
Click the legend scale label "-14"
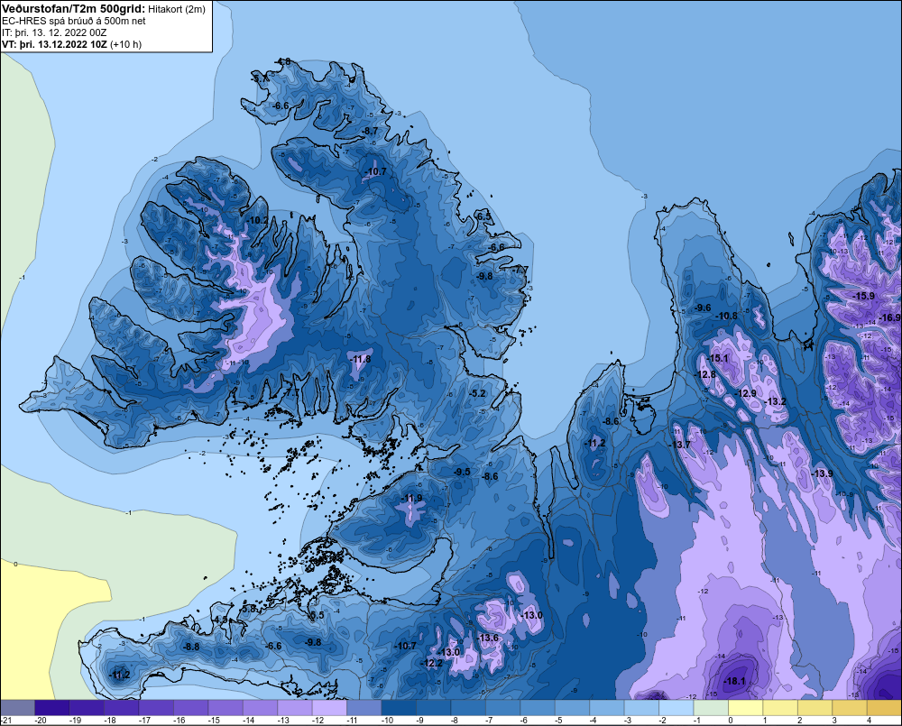click(x=249, y=721)
